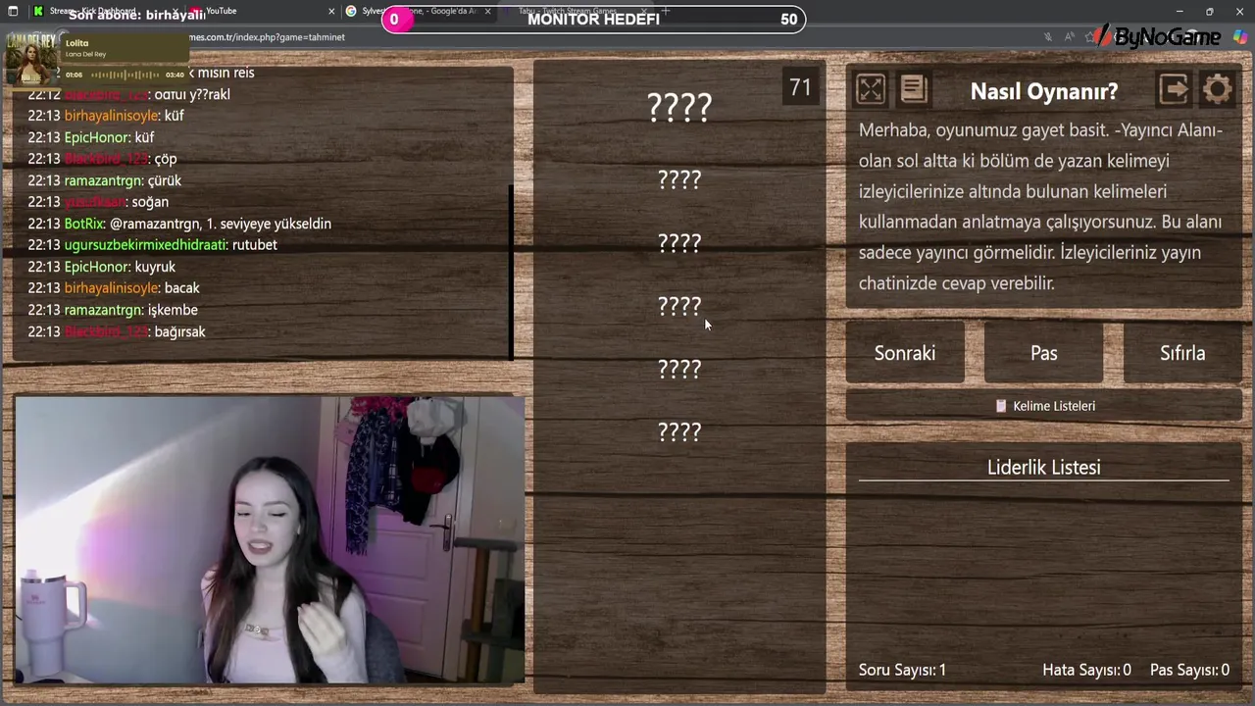1255x706 pixels.
Task: Open Kelime Listeleri word lists
Action: point(1044,406)
